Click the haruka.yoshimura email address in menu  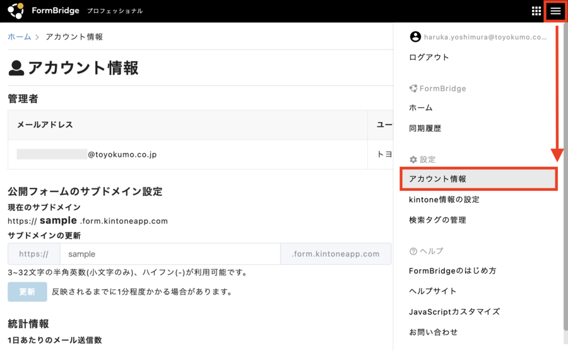tap(485, 37)
